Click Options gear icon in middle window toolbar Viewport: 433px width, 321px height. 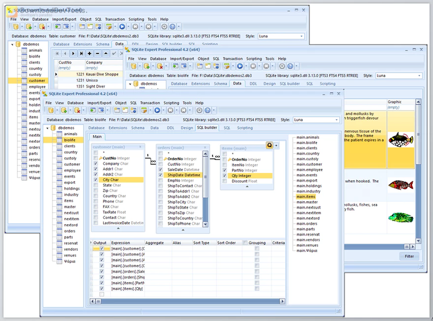click(282, 66)
